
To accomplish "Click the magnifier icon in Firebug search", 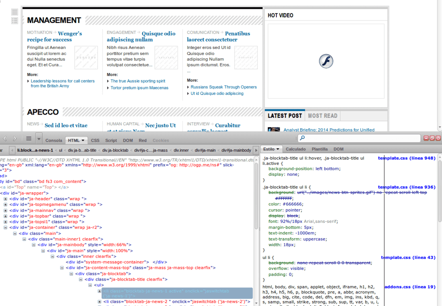I will coord(303,138).
